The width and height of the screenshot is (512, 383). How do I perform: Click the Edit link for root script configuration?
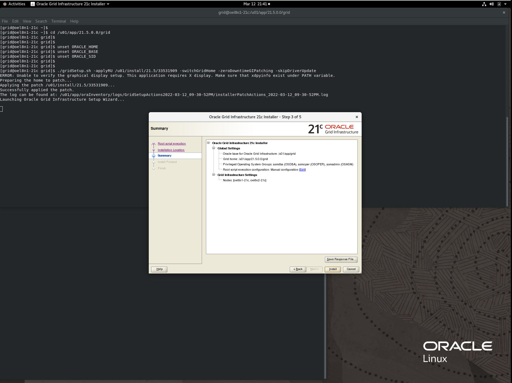point(302,170)
